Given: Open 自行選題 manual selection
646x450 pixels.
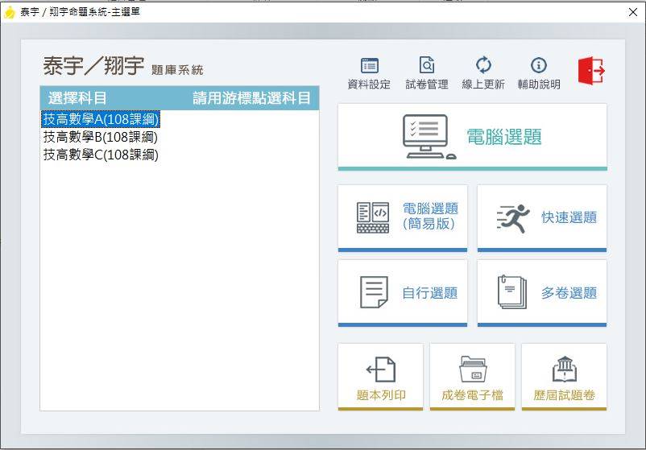Looking at the screenshot, I should coord(403,293).
